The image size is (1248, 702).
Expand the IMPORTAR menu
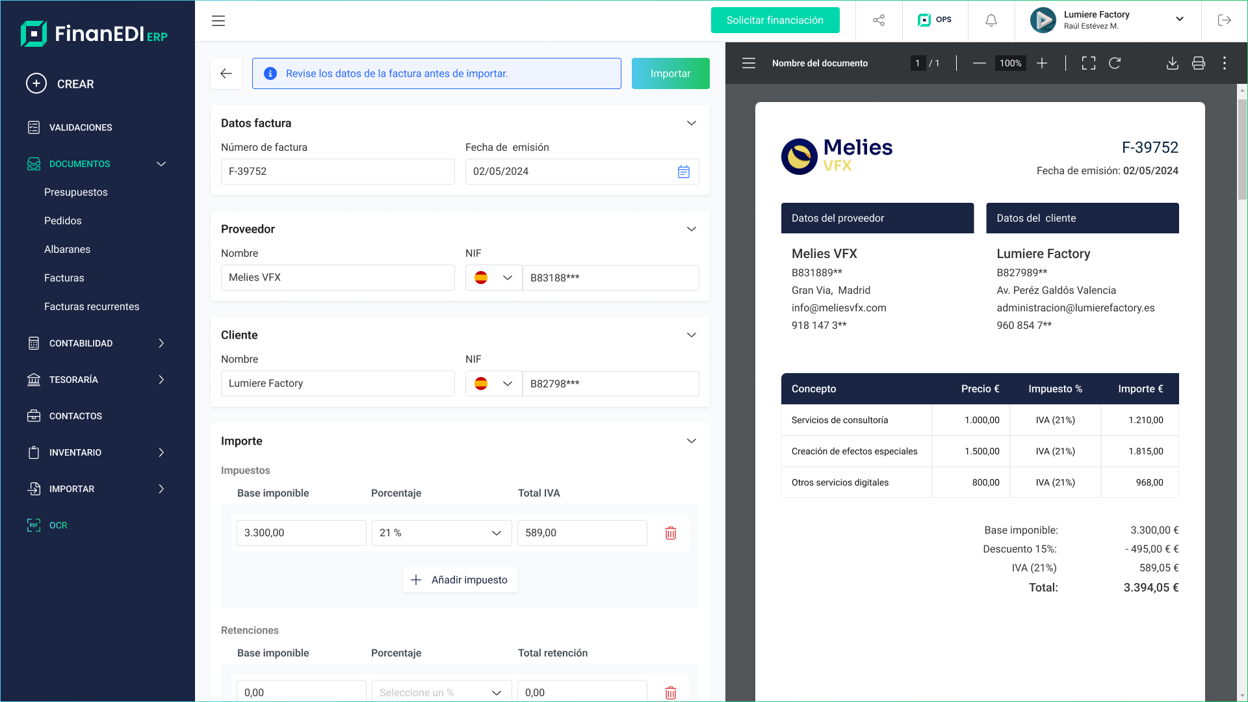pyautogui.click(x=161, y=489)
